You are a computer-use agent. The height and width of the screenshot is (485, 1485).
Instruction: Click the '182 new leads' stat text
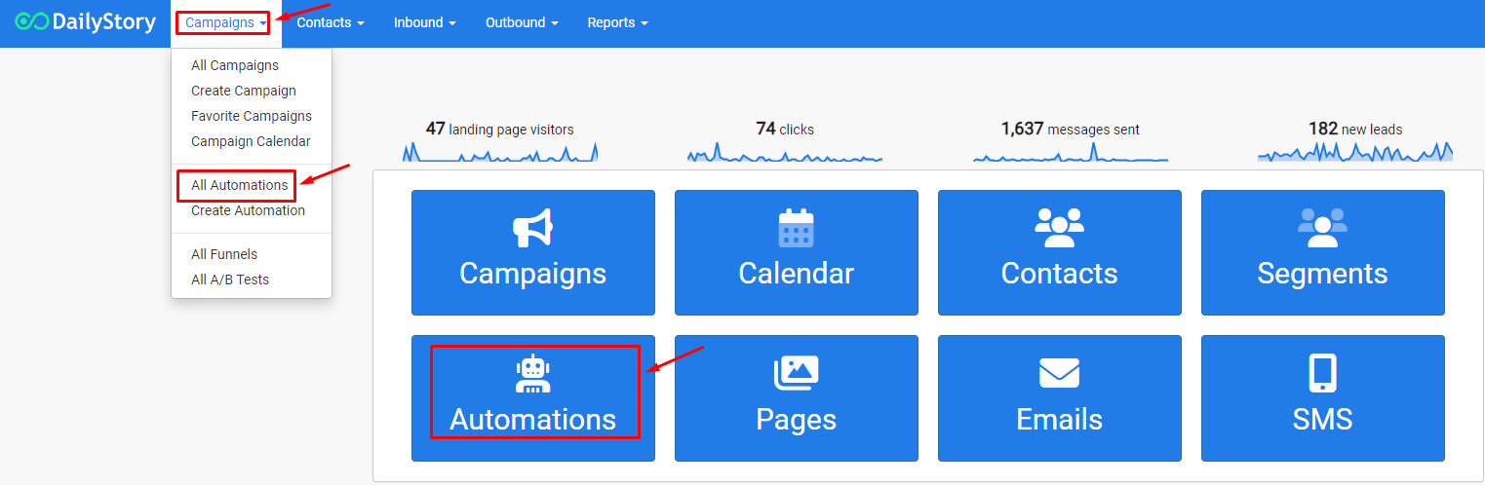click(1355, 129)
